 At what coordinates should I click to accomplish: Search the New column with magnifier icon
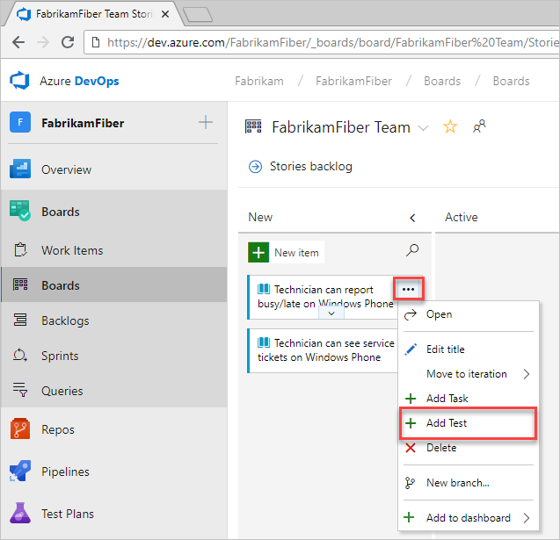[x=412, y=250]
